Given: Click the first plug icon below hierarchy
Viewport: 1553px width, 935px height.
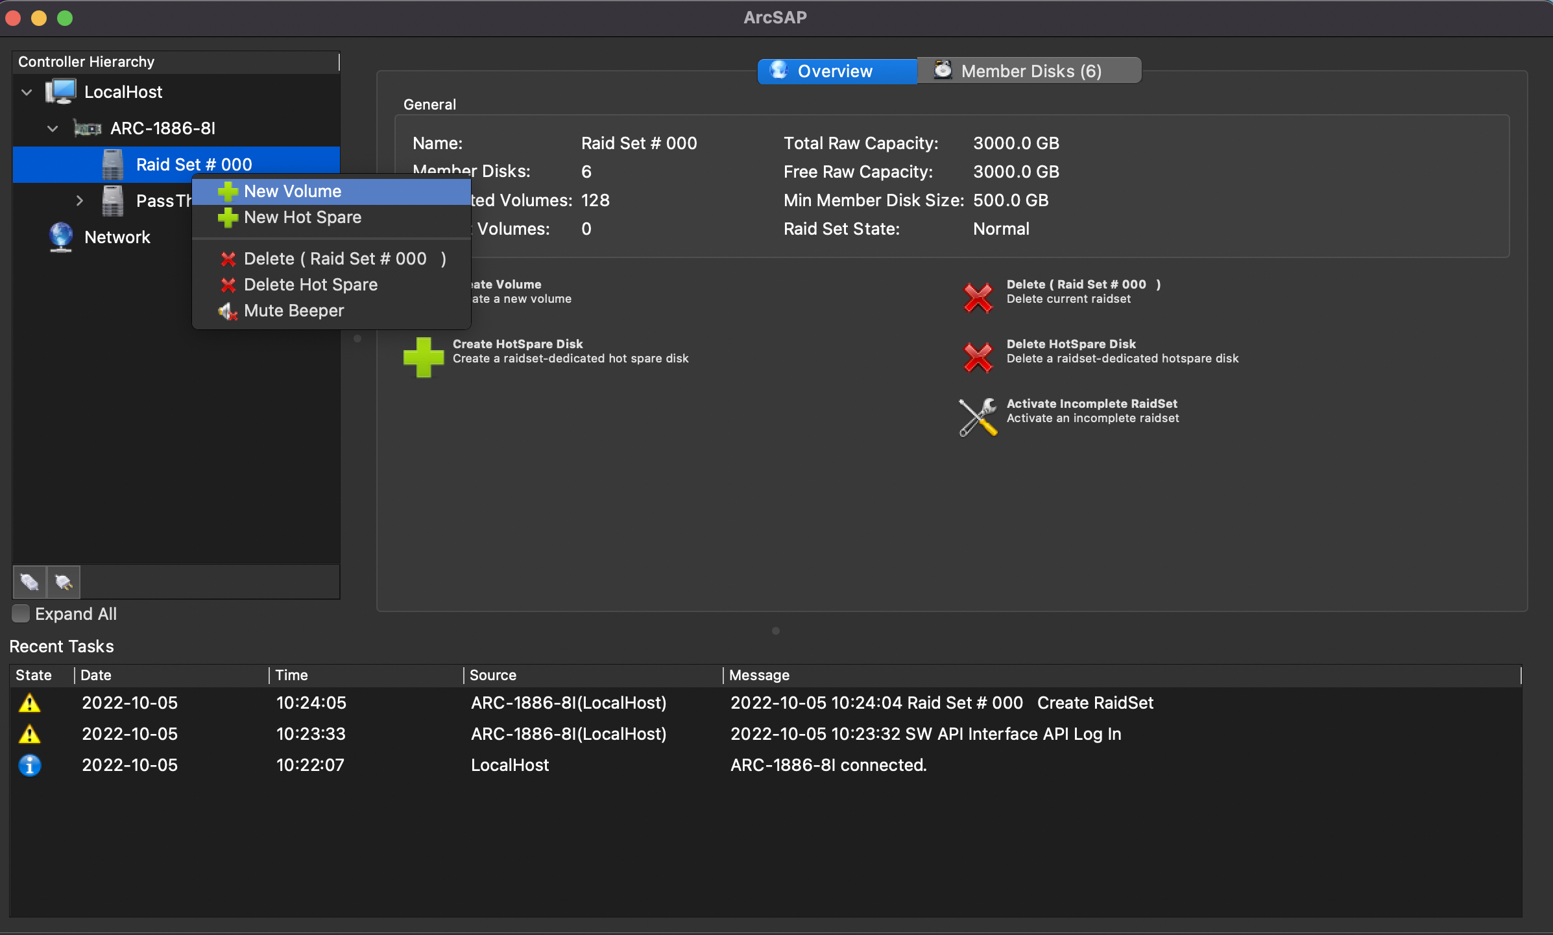Looking at the screenshot, I should 30,582.
